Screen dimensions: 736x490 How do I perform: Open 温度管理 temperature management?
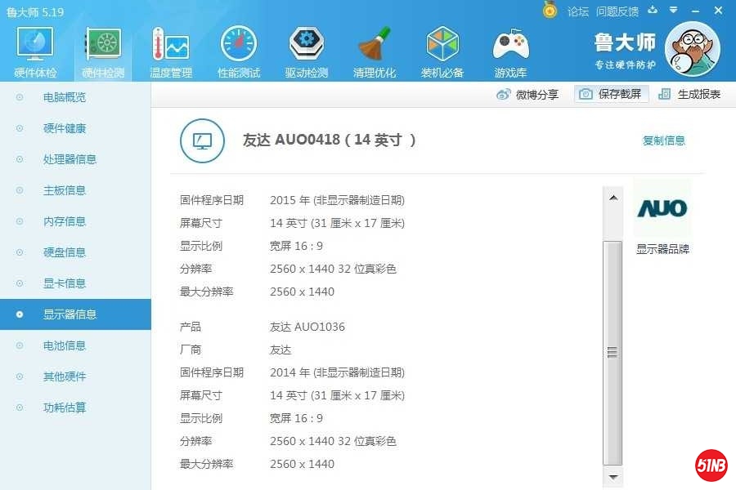click(171, 51)
